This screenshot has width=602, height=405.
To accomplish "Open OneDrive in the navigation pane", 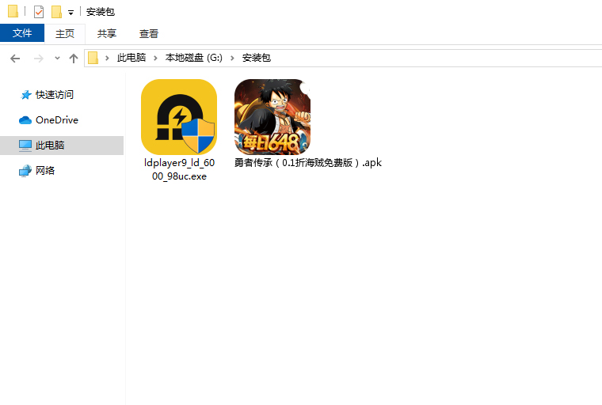I will (x=56, y=120).
